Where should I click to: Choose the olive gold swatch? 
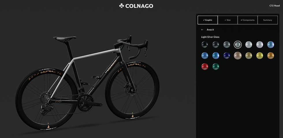point(249,56)
